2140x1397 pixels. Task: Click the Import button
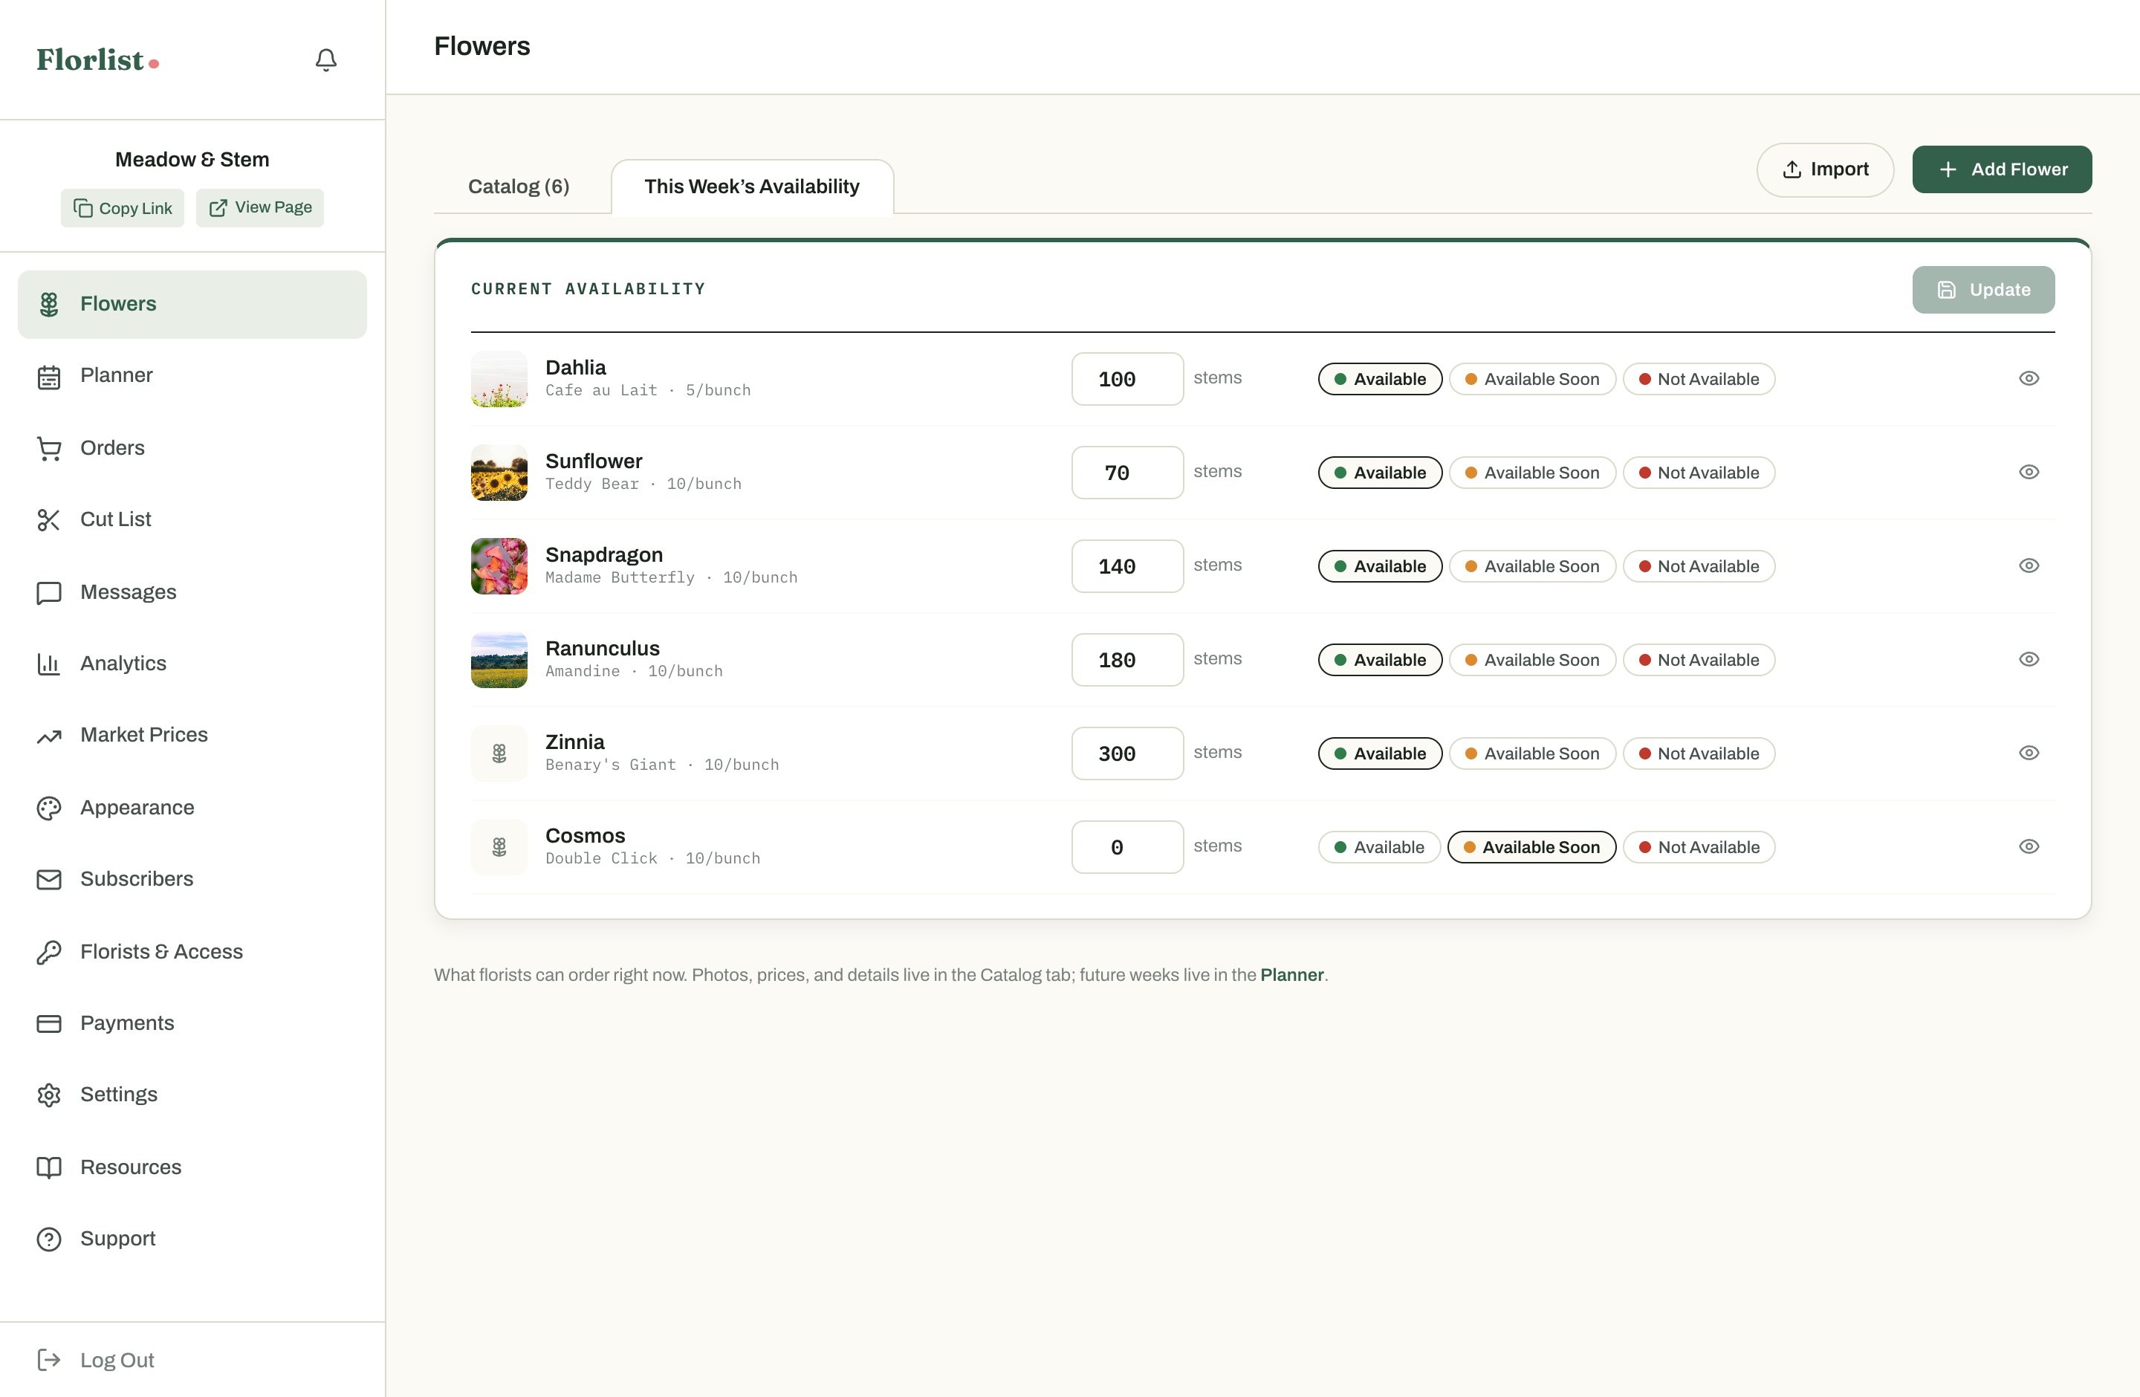pyautogui.click(x=1824, y=169)
